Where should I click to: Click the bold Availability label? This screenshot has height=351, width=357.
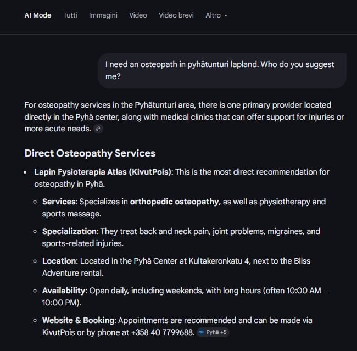(x=65, y=290)
